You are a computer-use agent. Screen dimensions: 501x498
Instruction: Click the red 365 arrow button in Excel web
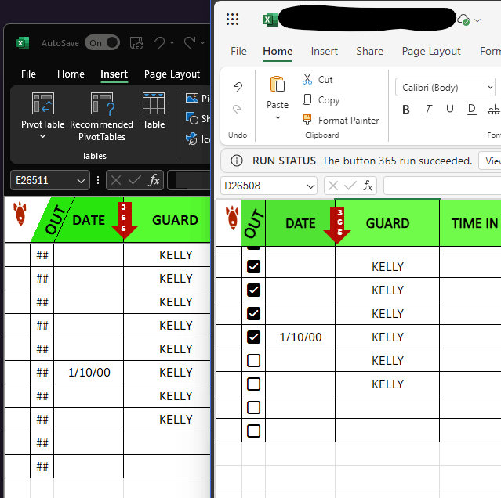click(337, 226)
